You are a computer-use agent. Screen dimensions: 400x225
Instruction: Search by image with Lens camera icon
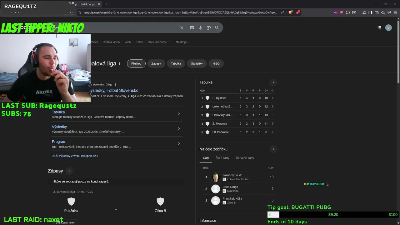[x=209, y=27]
